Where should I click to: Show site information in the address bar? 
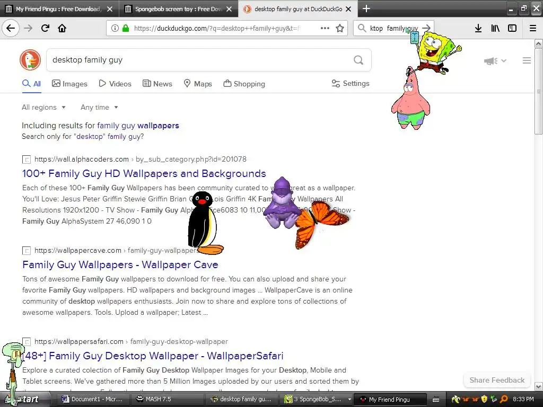tap(115, 28)
